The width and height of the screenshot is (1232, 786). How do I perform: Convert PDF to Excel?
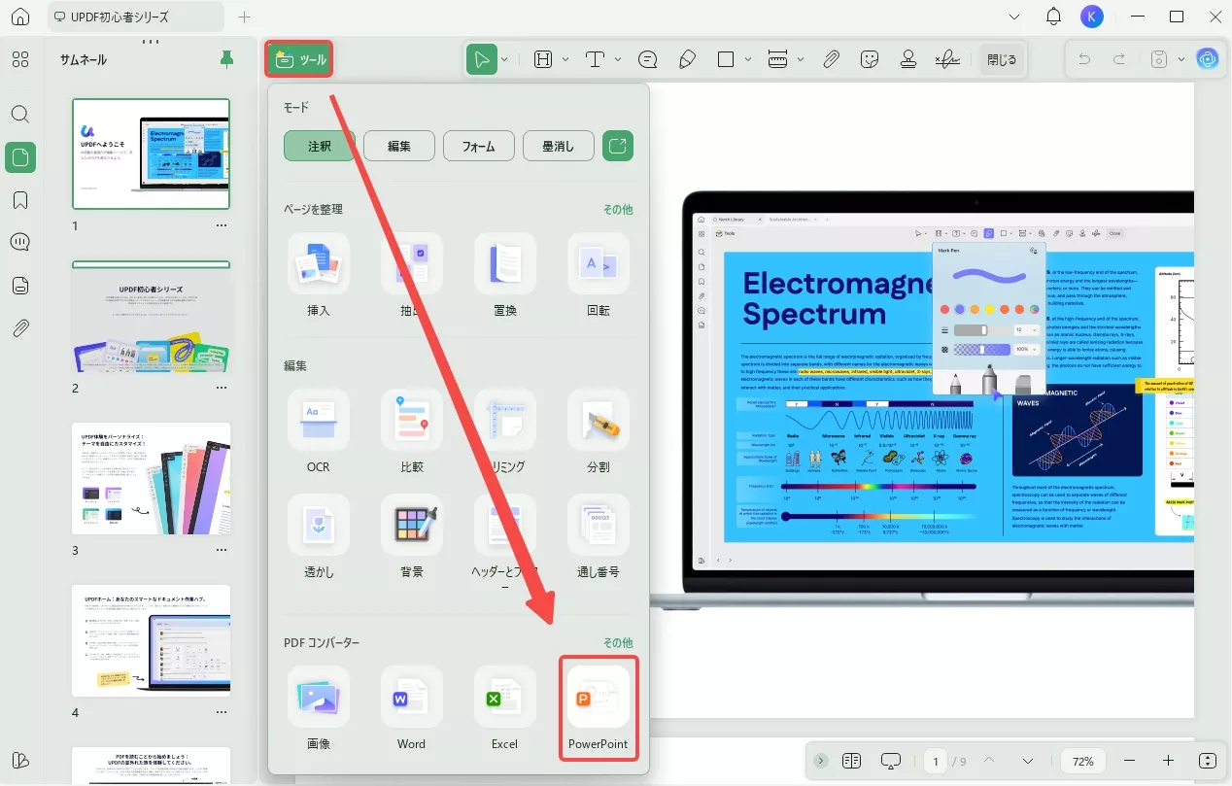click(505, 708)
